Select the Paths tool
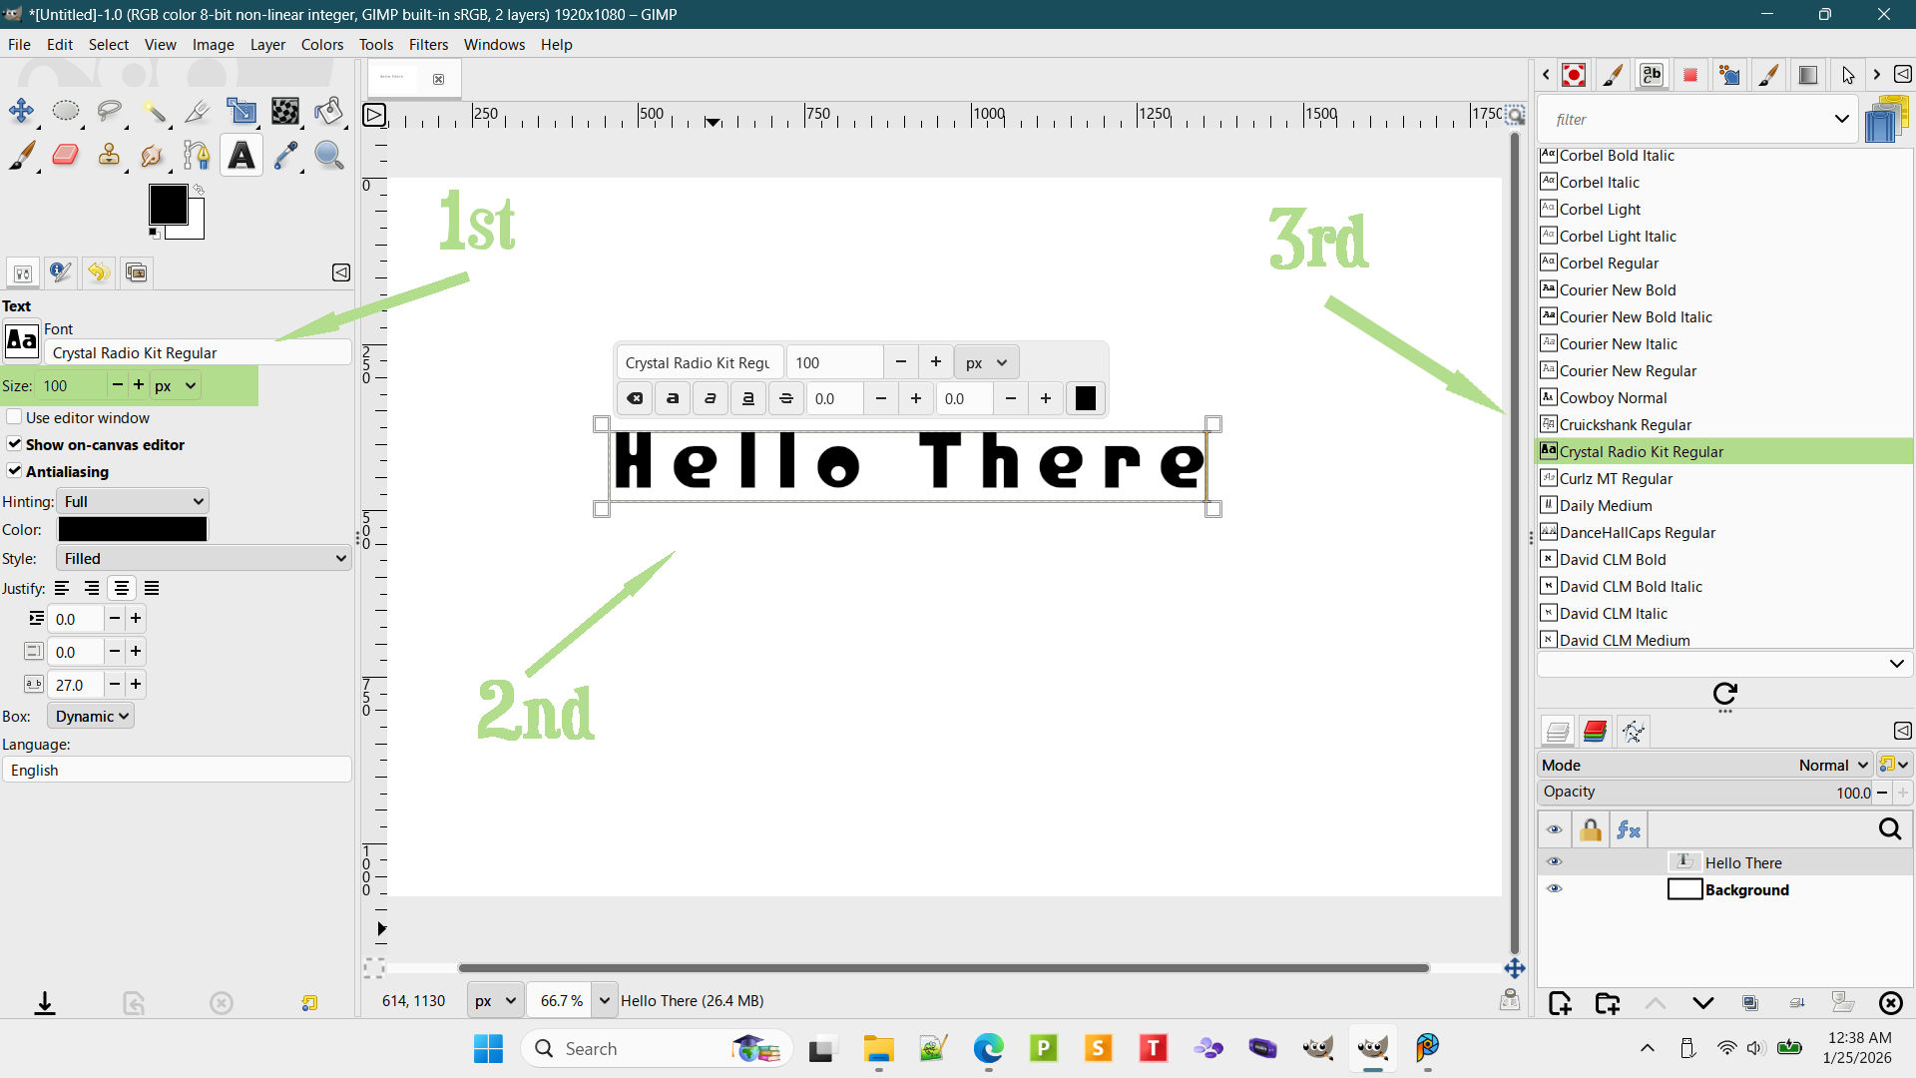1916x1078 pixels. (198, 155)
